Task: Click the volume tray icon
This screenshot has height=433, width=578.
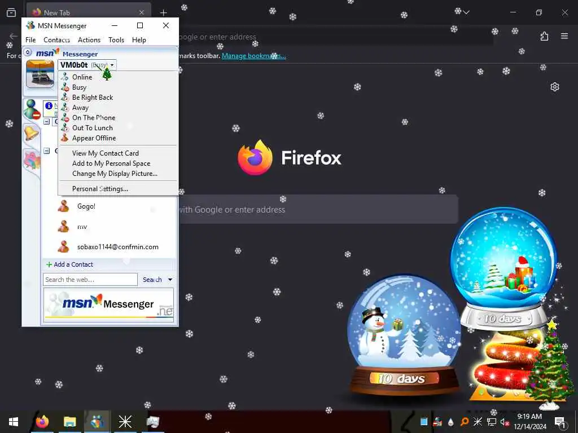Action: (x=504, y=422)
